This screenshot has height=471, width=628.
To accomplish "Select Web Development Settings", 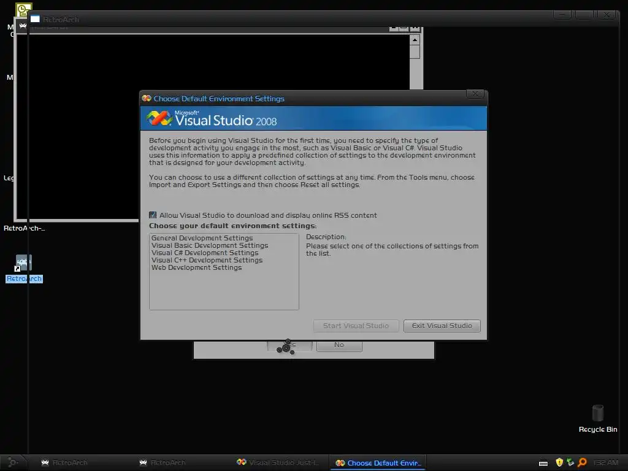I will tap(196, 267).
